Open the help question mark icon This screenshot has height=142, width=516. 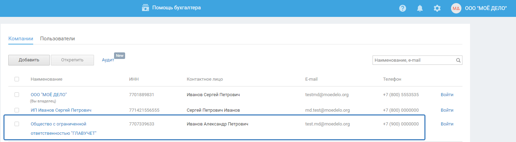pos(402,8)
